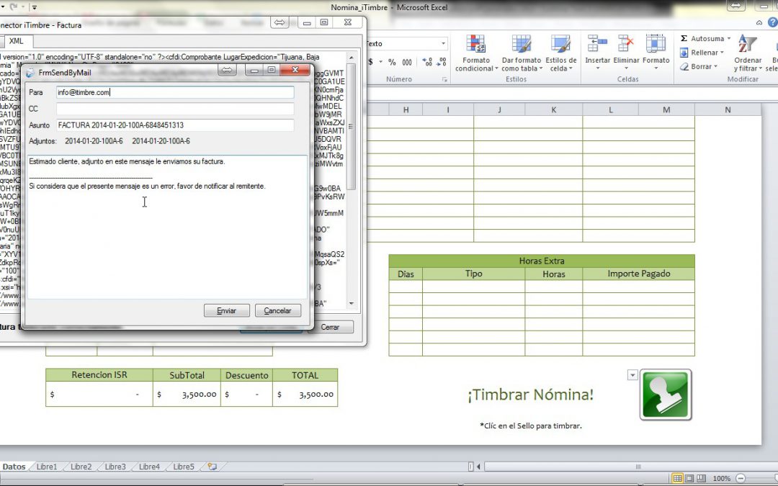This screenshot has width=778, height=486.
Task: Click the green stamp Timbrar Nómina icon
Action: 665,395
